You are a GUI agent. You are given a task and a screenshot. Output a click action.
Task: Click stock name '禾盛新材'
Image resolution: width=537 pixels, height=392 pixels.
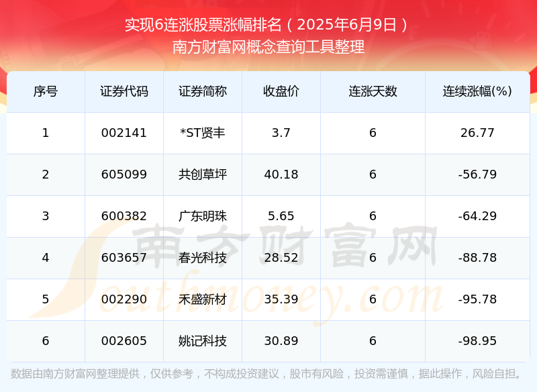click(x=203, y=299)
